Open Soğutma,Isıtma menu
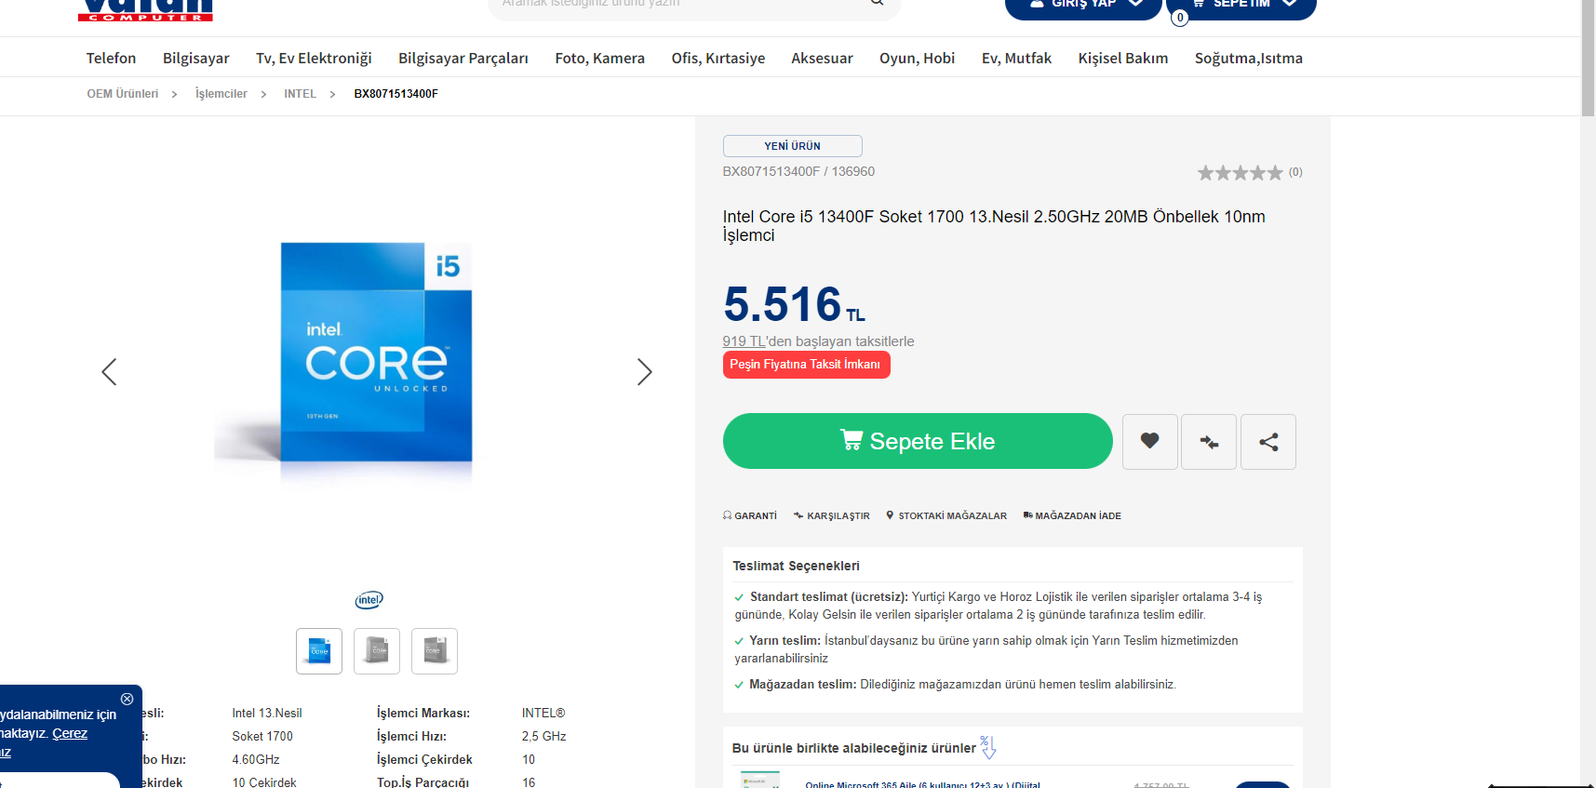The image size is (1596, 788). (x=1249, y=58)
